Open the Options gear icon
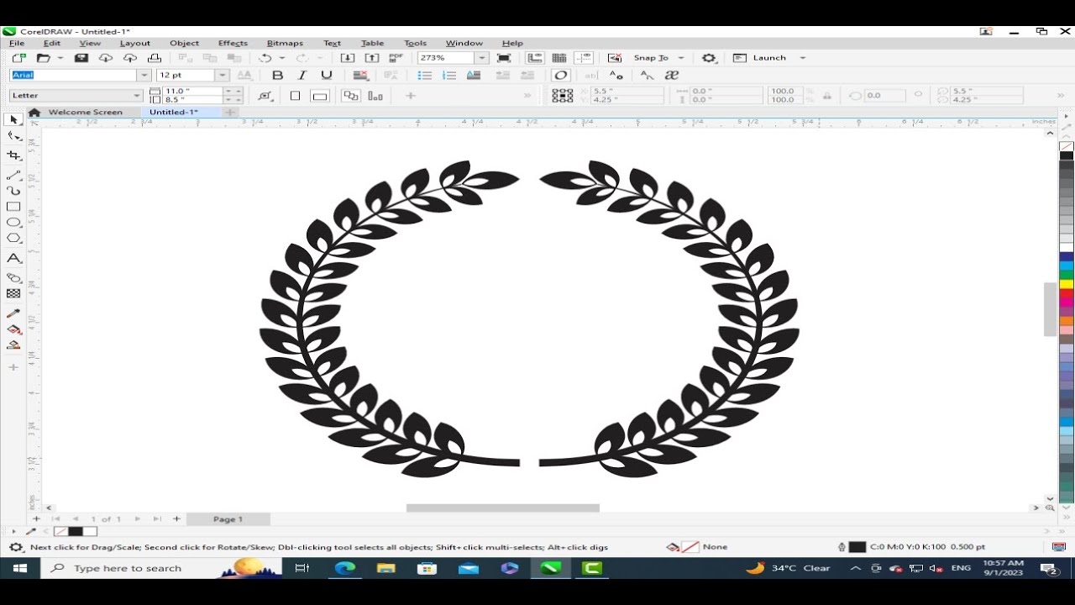The image size is (1075, 605). 710,58
